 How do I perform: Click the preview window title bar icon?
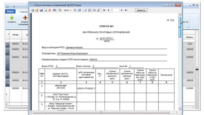[x=31, y=5]
